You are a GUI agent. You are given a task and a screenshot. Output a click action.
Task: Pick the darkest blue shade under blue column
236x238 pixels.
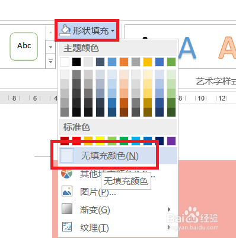pyautogui.click(x=112, y=112)
